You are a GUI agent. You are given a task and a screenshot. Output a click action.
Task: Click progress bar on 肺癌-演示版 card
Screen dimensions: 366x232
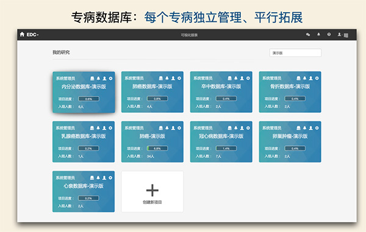[157, 148]
